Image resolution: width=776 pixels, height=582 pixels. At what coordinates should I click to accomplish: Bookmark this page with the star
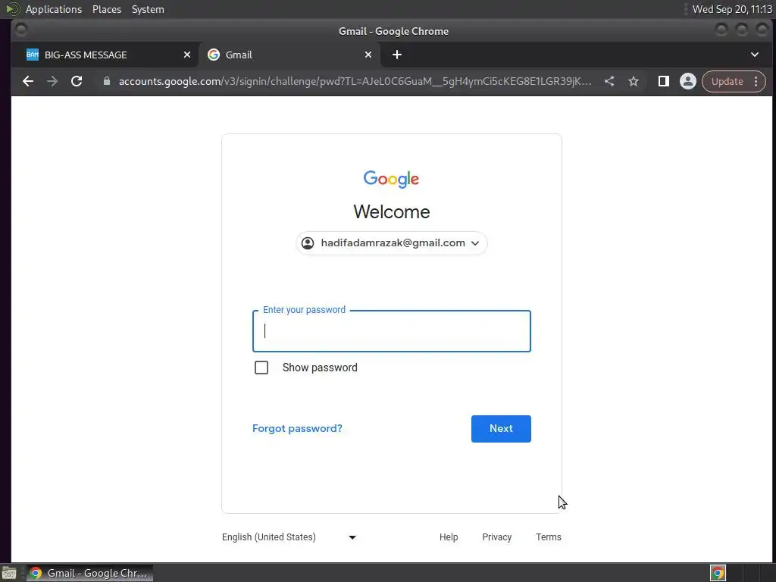(x=634, y=81)
